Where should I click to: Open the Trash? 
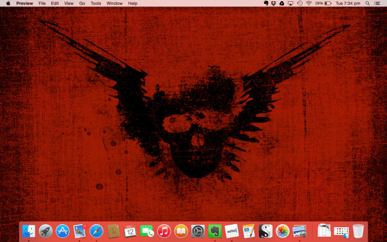click(358, 231)
